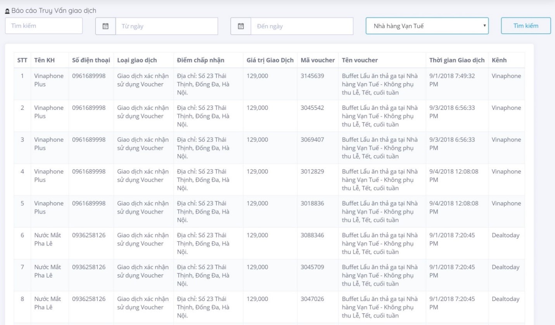The image size is (555, 325).
Task: Click phone 0936258126 in row 7
Action: tap(89, 267)
